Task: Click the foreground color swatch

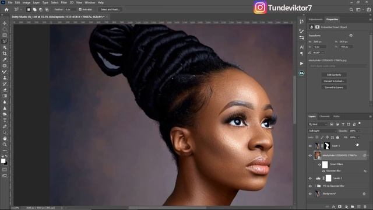Action: pyautogui.click(x=3, y=161)
